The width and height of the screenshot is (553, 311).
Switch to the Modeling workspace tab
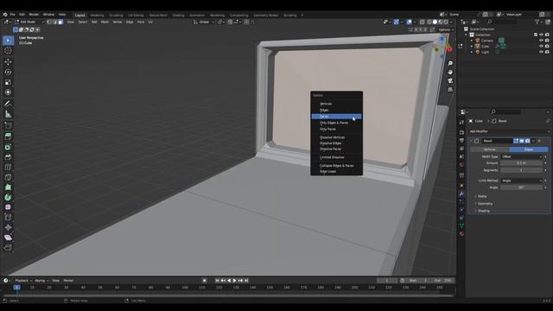point(97,16)
